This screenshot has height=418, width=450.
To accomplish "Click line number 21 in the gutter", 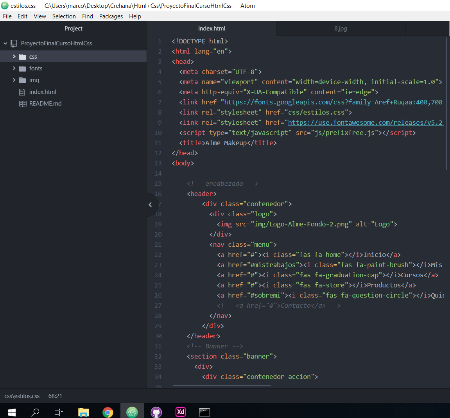I will click(158, 245).
